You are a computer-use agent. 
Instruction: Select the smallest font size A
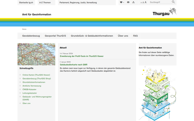pos(141,3)
